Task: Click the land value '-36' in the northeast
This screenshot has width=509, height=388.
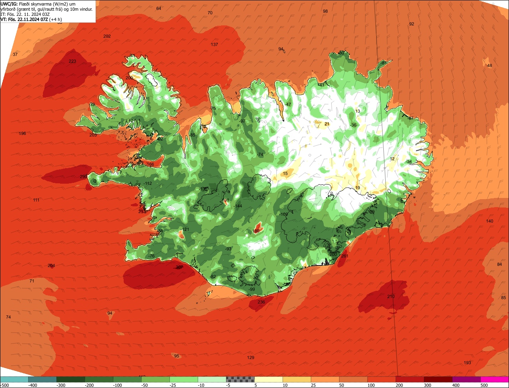Action: tap(353, 125)
